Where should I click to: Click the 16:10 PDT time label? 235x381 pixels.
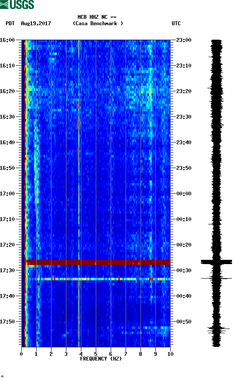[x=7, y=66]
